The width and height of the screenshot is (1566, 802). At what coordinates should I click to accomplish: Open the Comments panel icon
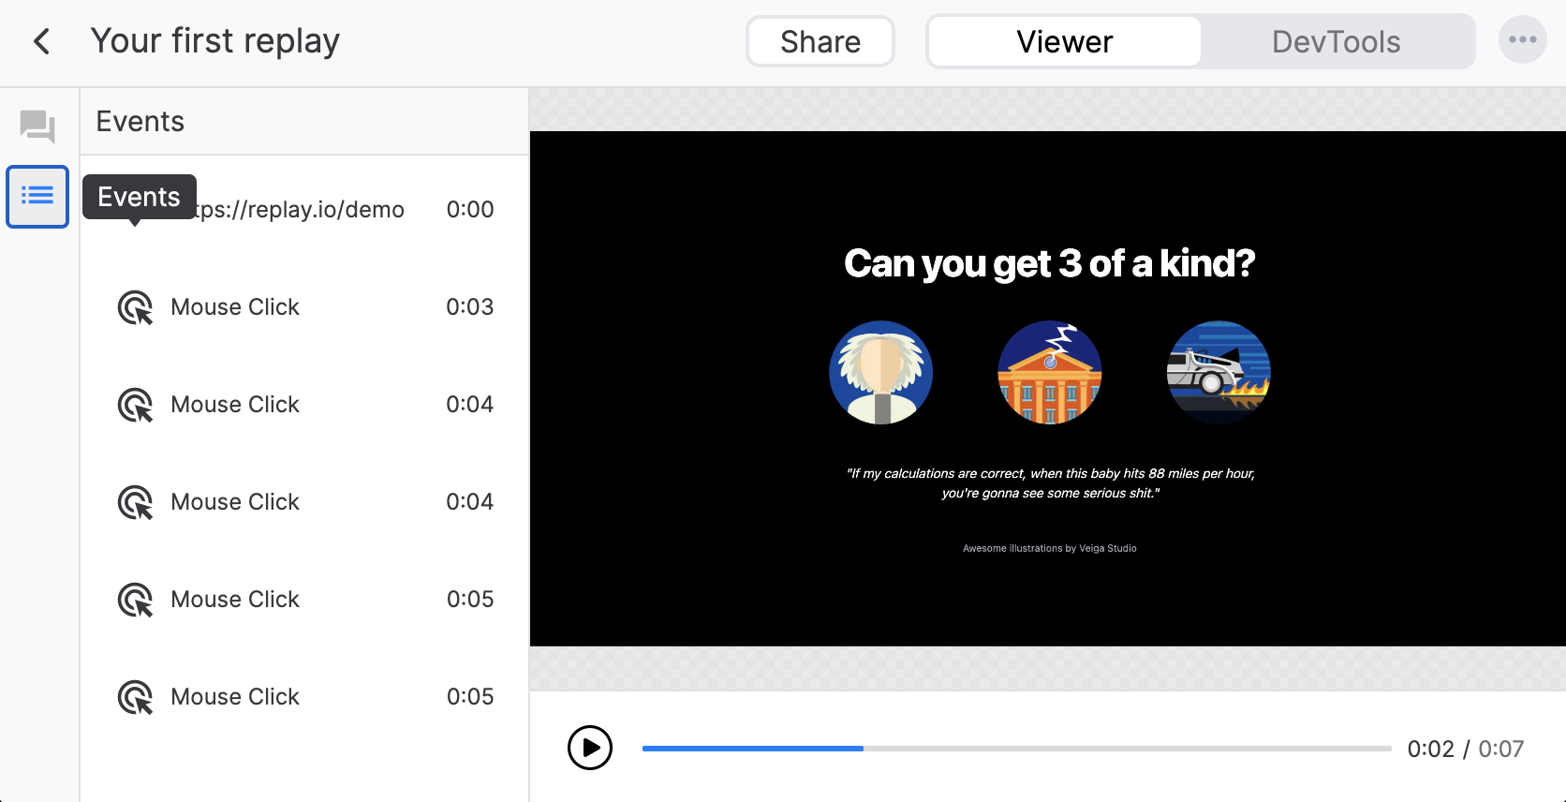click(x=37, y=126)
